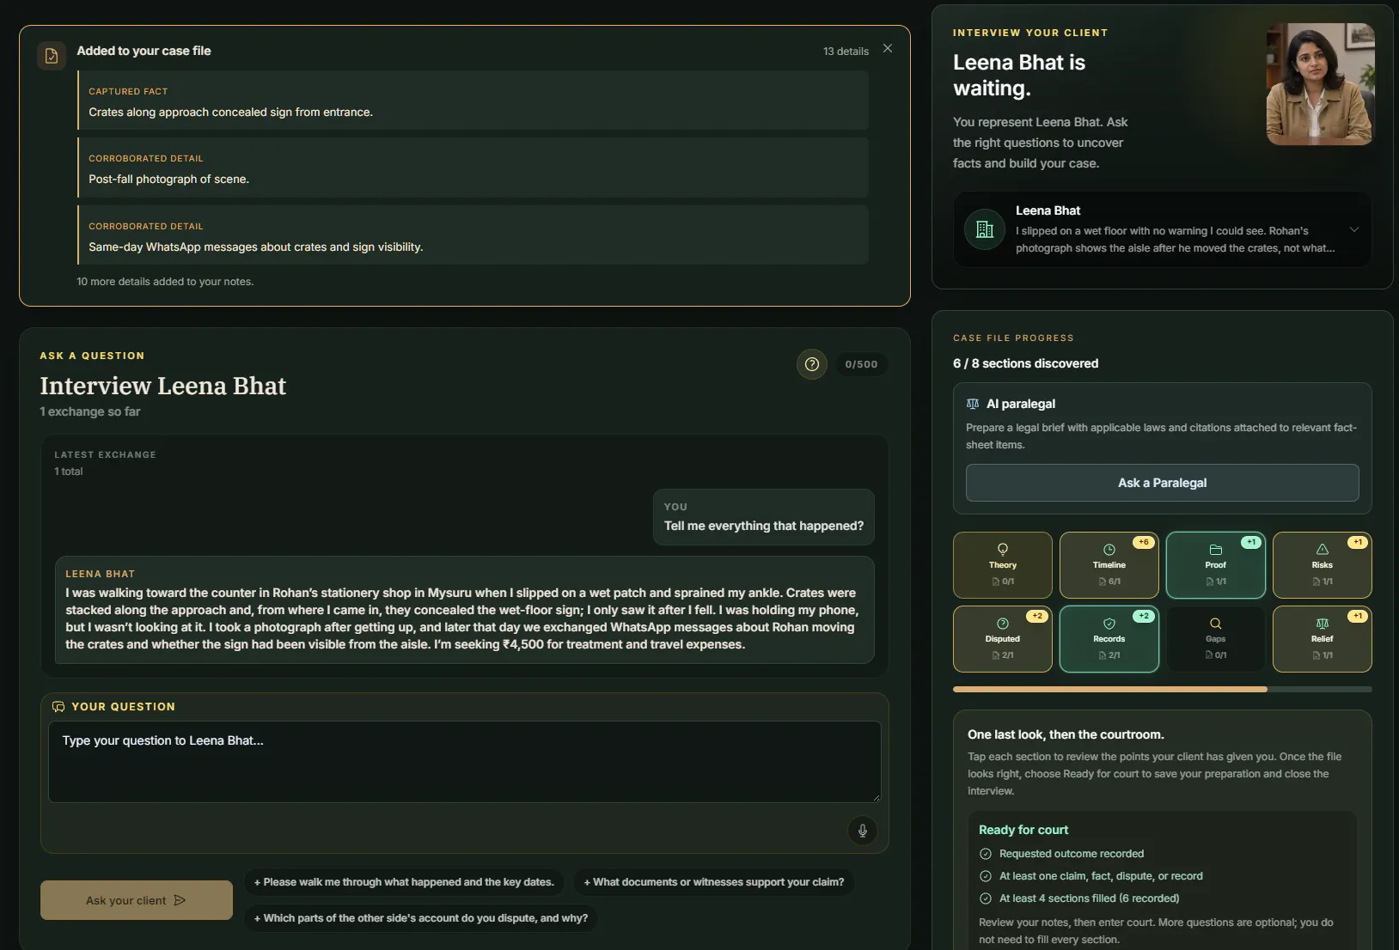This screenshot has width=1399, height=950.
Task: Click the 'At least 4 sections filled' check icon
Action: 986,898
